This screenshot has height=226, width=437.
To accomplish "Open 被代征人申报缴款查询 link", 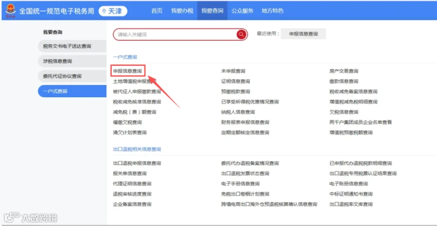I will pyautogui.click(x=137, y=91).
